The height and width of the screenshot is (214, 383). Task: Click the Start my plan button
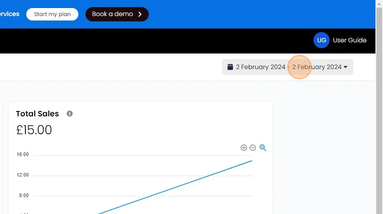(52, 14)
